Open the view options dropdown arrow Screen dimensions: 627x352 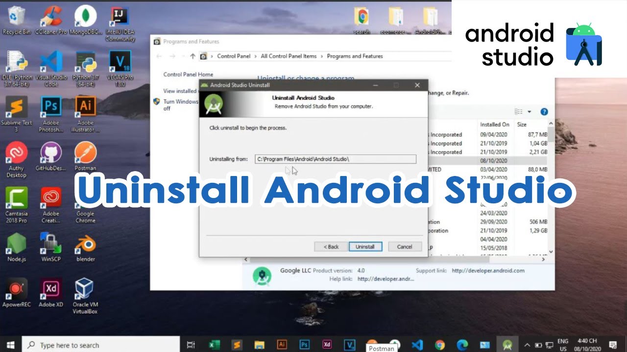(529, 112)
